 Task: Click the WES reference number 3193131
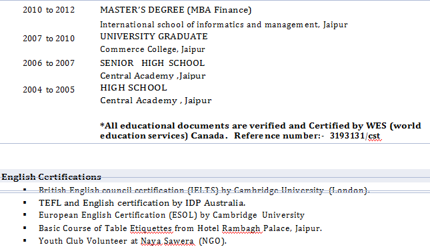coord(347,136)
